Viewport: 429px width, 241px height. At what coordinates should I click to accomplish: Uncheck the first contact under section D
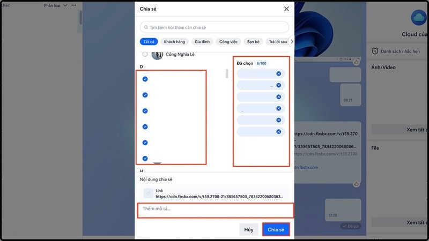point(145,79)
